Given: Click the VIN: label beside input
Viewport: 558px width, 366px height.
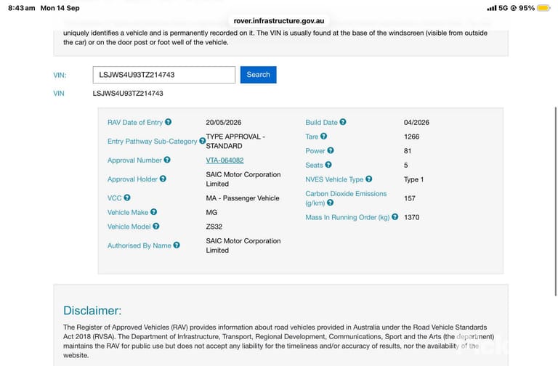Looking at the screenshot, I should pyautogui.click(x=60, y=75).
